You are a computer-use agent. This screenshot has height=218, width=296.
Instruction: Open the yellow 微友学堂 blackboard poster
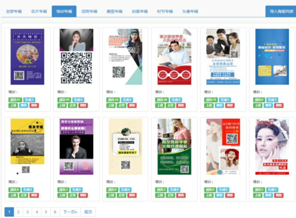pos(27,147)
